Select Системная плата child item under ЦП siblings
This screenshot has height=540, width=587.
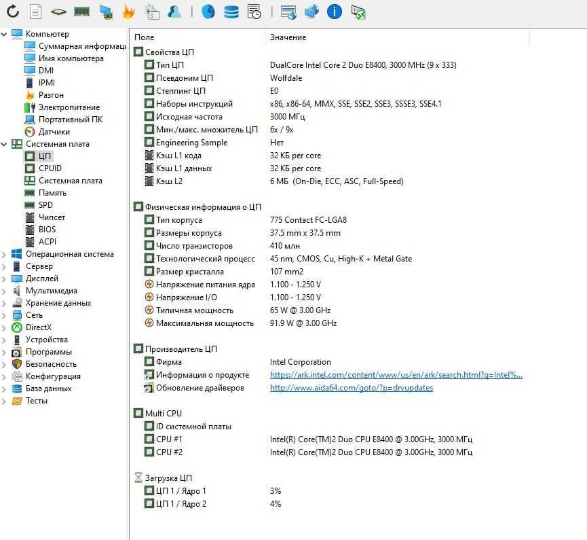(x=71, y=181)
